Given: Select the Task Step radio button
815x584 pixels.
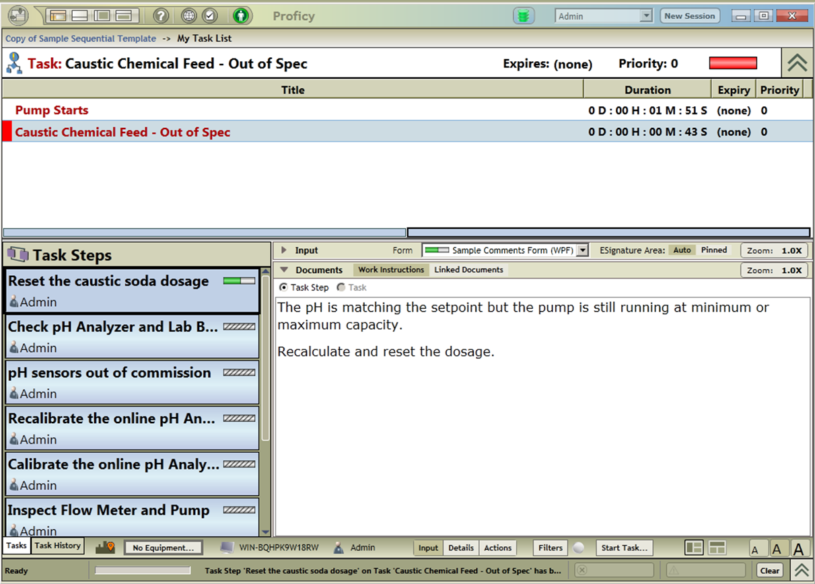Looking at the screenshot, I should pyautogui.click(x=283, y=287).
